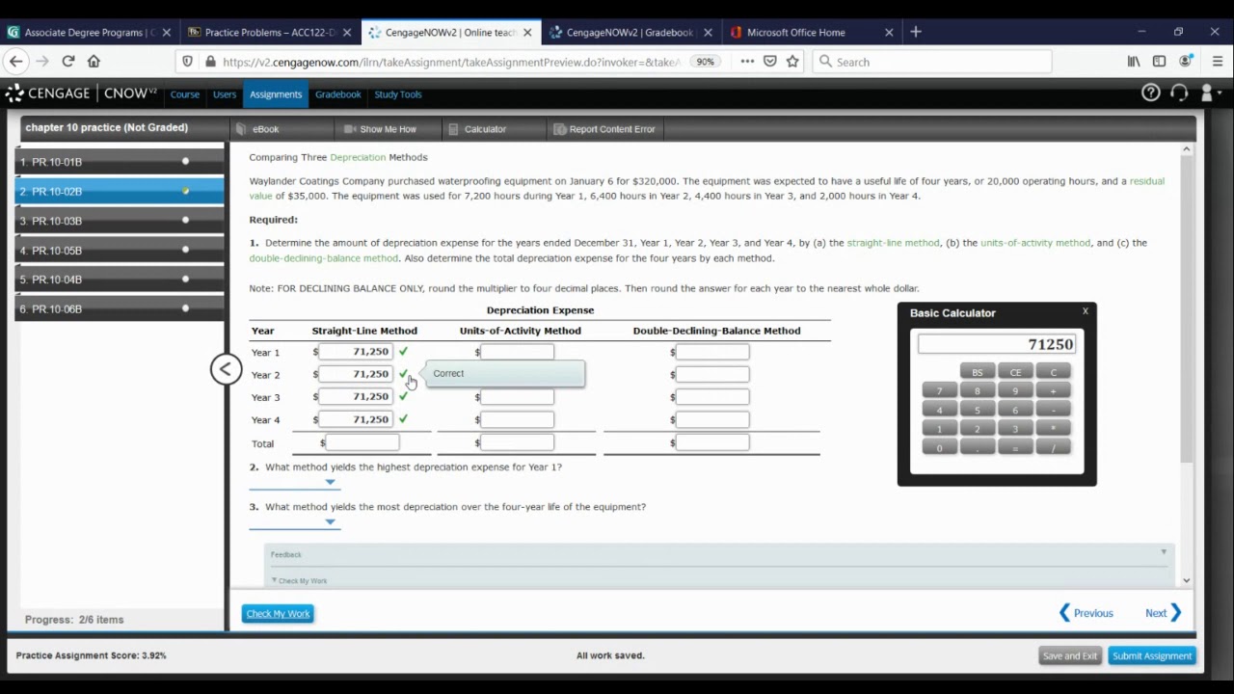
Task: Click Report Content Error
Action: tap(604, 129)
